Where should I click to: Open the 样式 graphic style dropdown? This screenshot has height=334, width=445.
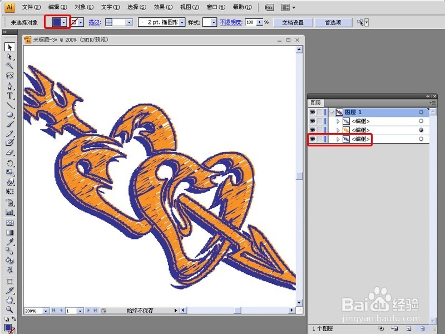(x=214, y=22)
